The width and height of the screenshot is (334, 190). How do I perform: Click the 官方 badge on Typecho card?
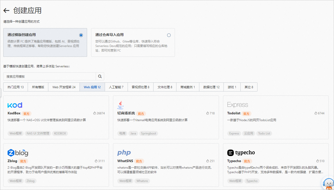click(x=247, y=161)
